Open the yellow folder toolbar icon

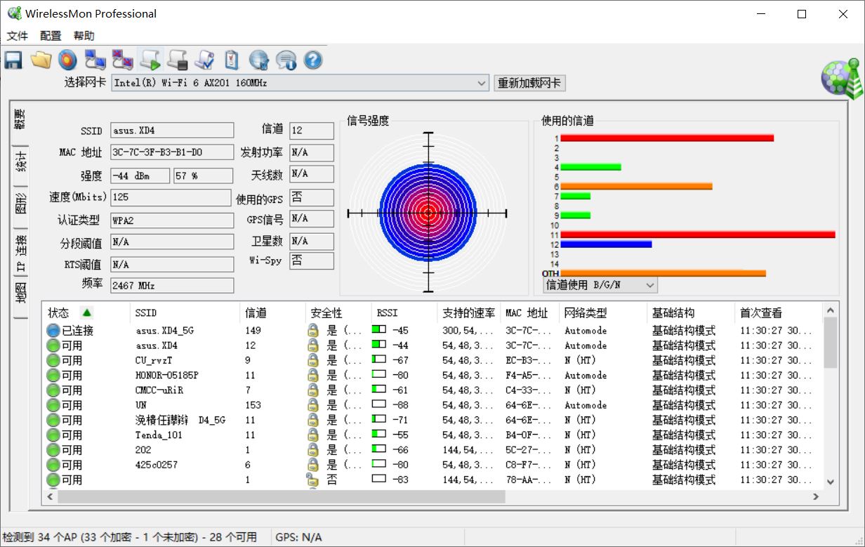tap(41, 60)
